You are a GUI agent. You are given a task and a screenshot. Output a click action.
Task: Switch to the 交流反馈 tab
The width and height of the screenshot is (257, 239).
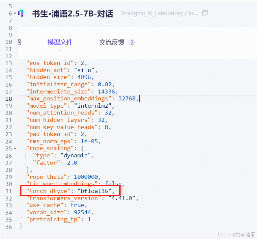(x=112, y=42)
